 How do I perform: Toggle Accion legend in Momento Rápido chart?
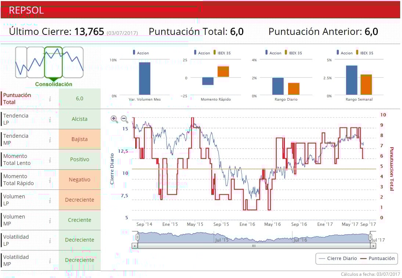pos(202,53)
